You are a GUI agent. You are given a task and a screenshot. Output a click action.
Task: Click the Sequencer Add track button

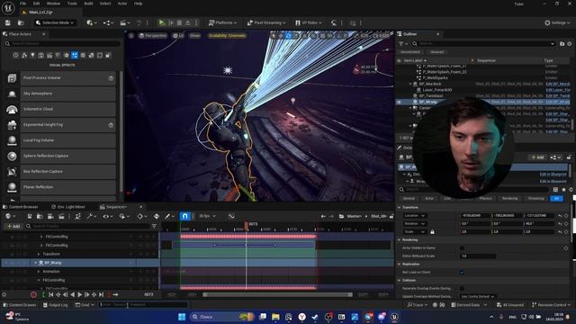coord(13,226)
